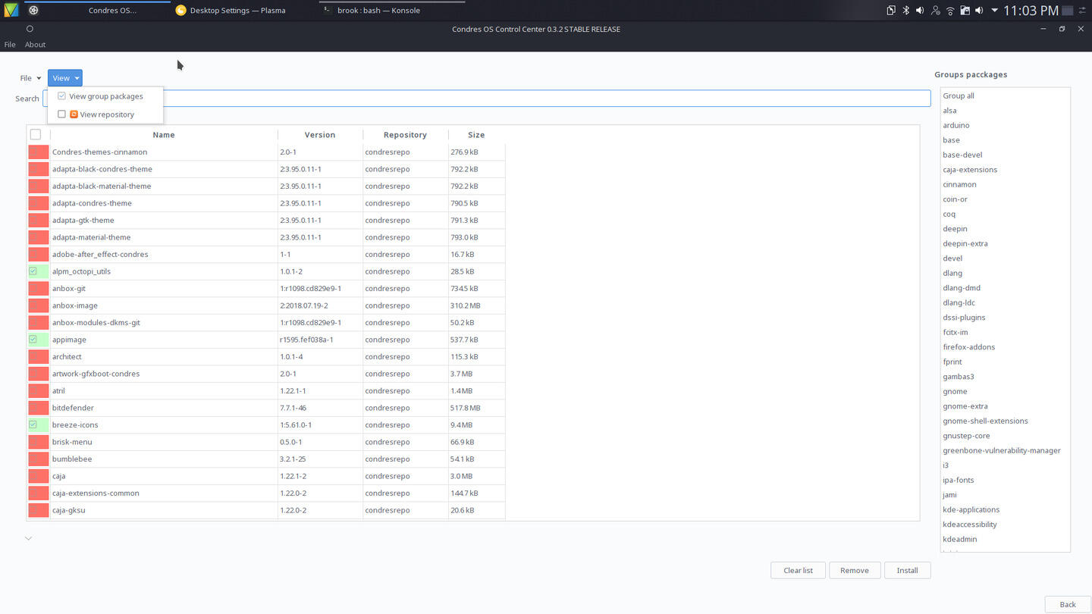
Task: Open the folder with lock tray icon
Action: pos(965,11)
